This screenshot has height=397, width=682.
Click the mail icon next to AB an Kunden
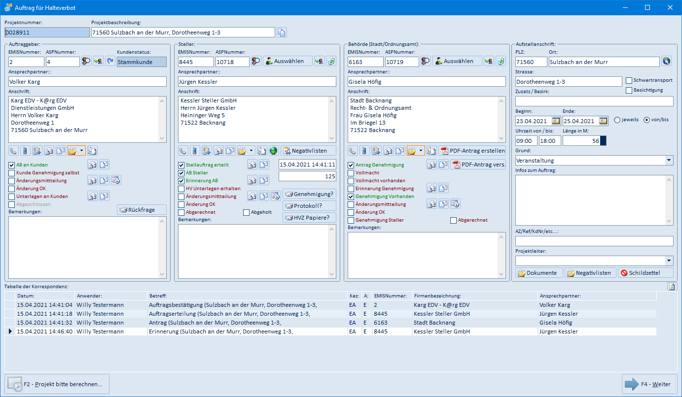(93, 165)
